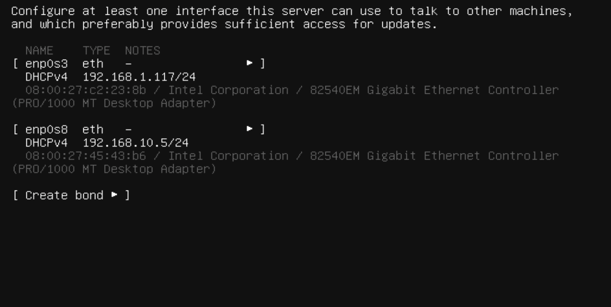Click the NOTES column header
611x307 pixels.
click(x=143, y=51)
